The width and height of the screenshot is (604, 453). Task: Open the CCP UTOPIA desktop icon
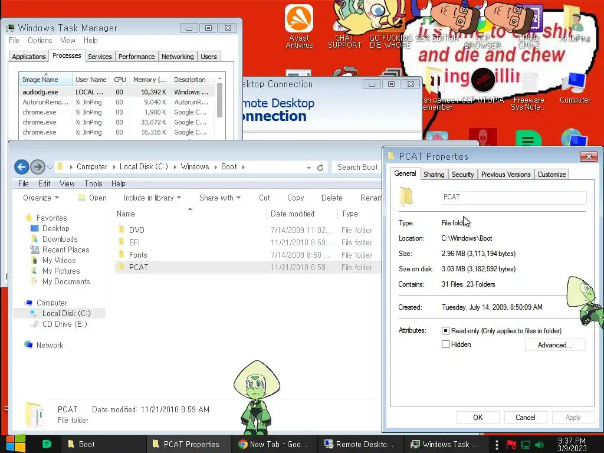click(x=482, y=87)
